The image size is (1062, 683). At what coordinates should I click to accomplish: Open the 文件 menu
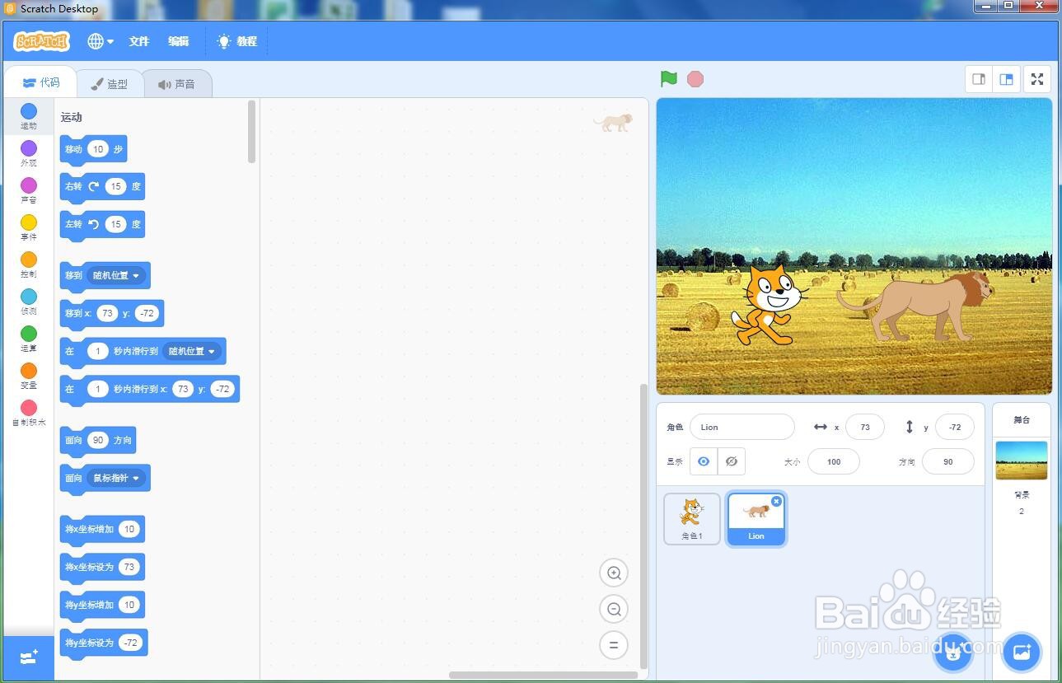(x=139, y=41)
